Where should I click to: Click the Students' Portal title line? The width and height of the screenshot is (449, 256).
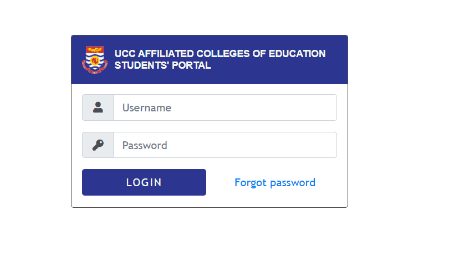point(162,65)
